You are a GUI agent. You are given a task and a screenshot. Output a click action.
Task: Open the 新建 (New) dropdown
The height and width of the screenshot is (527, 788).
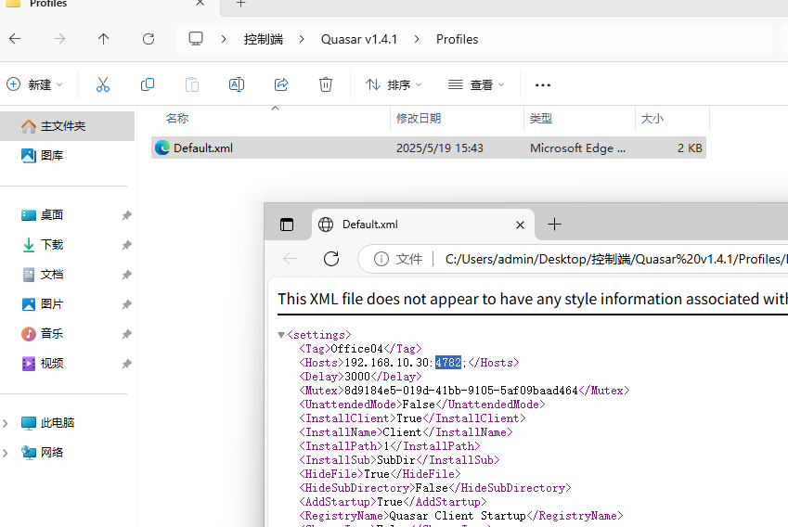(34, 84)
